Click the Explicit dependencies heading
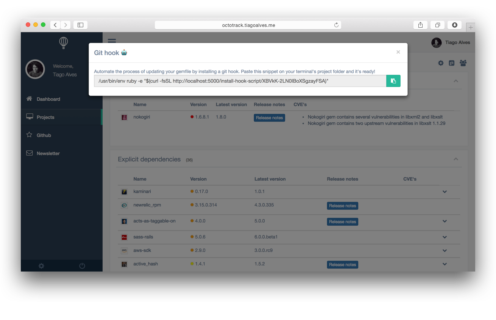This screenshot has width=496, height=320. (x=149, y=159)
